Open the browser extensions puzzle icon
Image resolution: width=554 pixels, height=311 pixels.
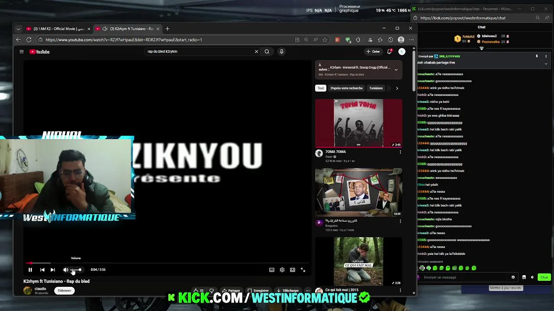click(x=358, y=40)
